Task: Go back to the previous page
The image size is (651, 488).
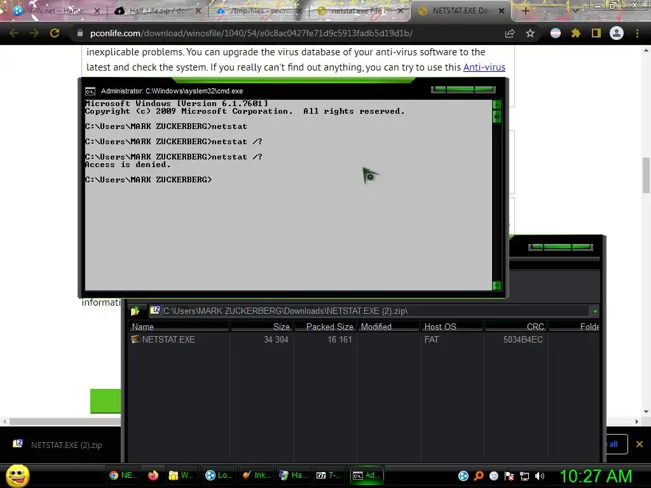Action: tap(14, 33)
